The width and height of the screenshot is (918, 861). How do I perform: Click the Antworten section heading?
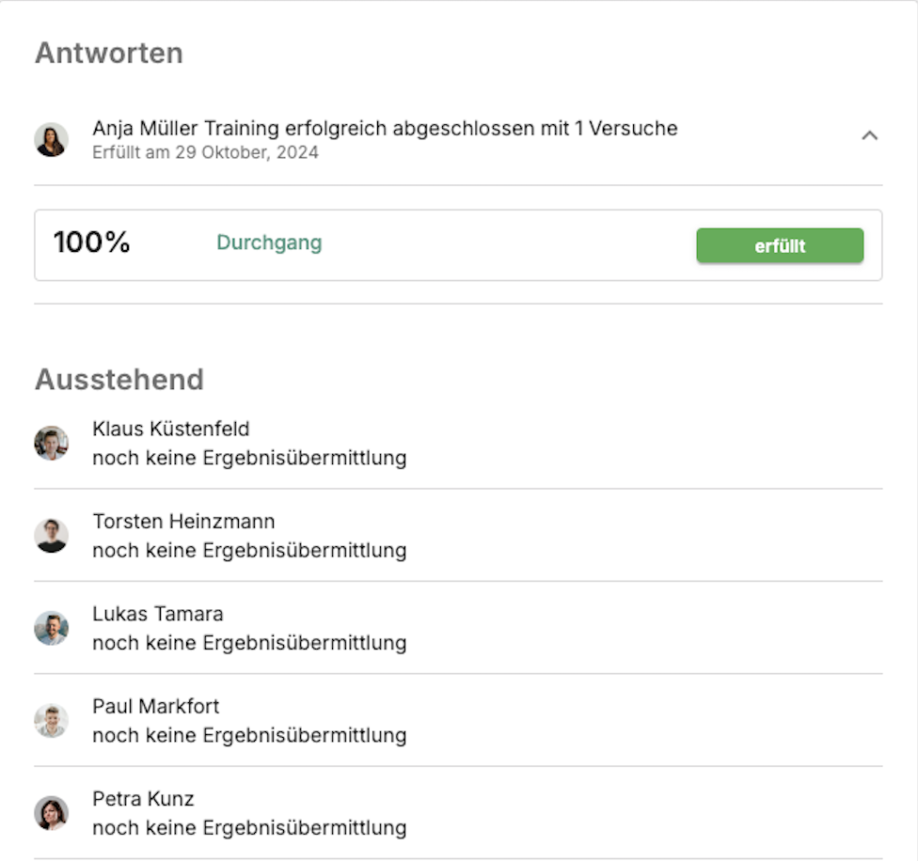click(109, 54)
